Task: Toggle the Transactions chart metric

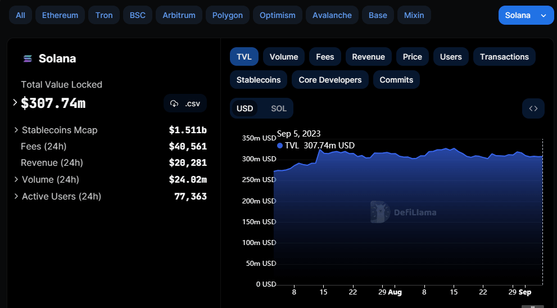Action: 504,57
